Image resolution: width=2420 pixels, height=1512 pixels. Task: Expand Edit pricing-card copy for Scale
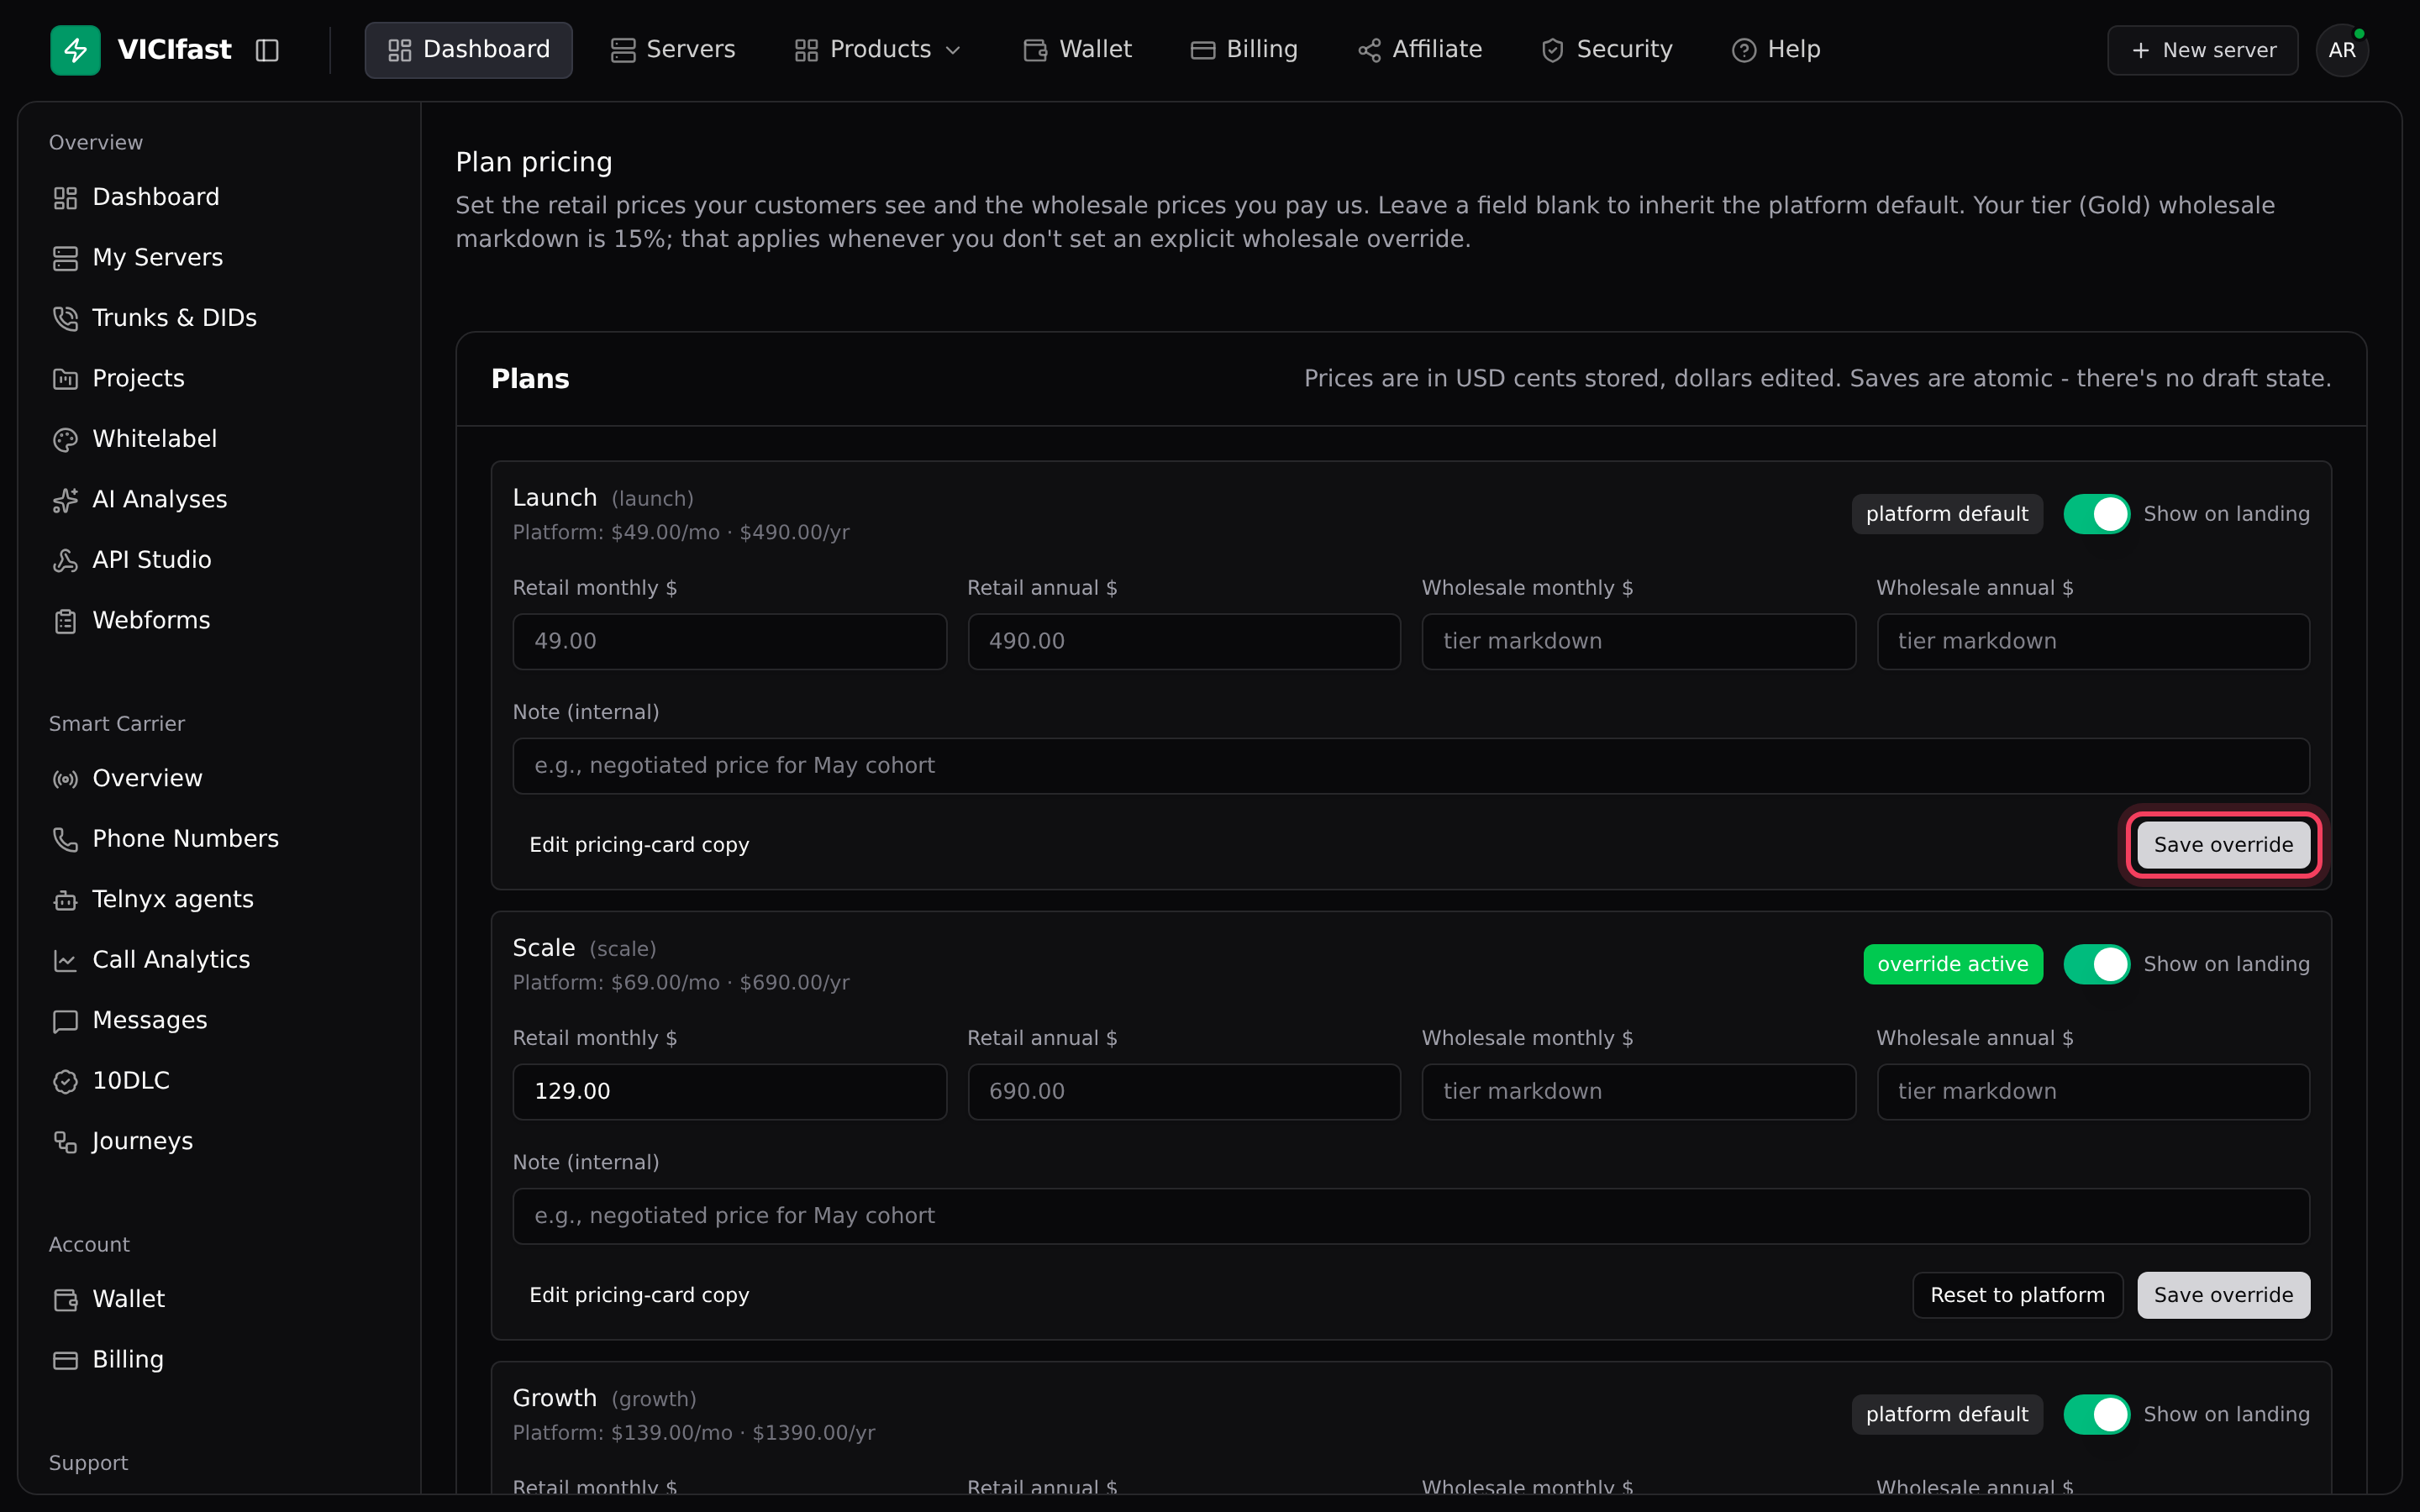pos(639,1295)
